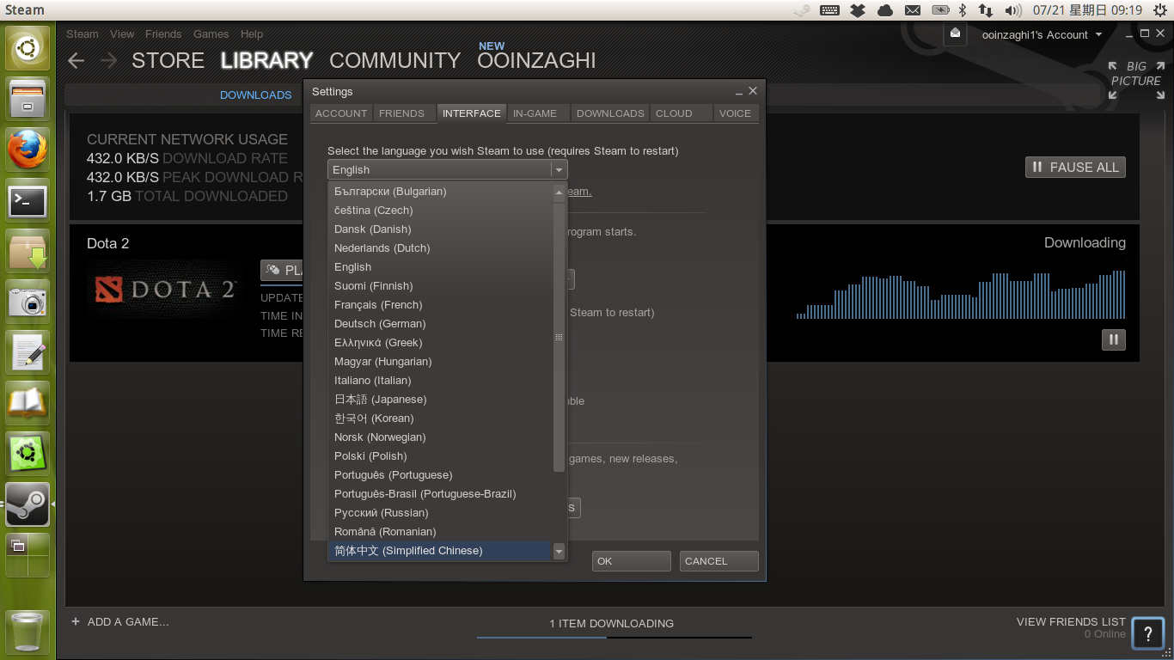Go to the COMMUNITY section
Screen dimensions: 1174x660
(x=395, y=60)
